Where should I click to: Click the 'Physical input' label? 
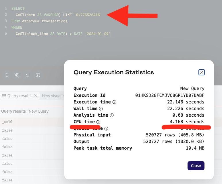[x=92, y=135]
